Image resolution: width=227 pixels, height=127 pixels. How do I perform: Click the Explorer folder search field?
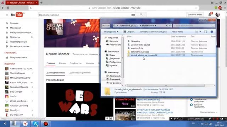tap(194, 26)
